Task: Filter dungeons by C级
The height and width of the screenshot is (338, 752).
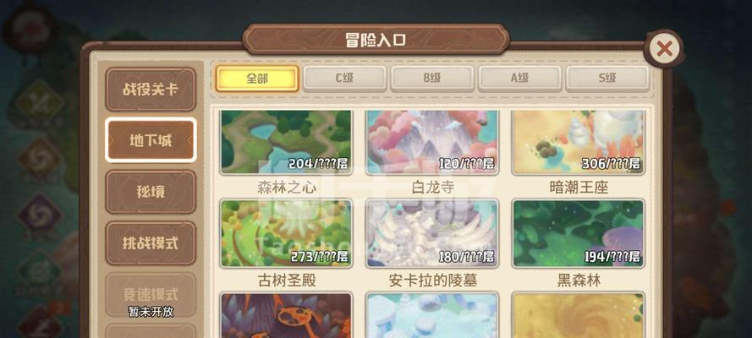Action: coord(344,79)
